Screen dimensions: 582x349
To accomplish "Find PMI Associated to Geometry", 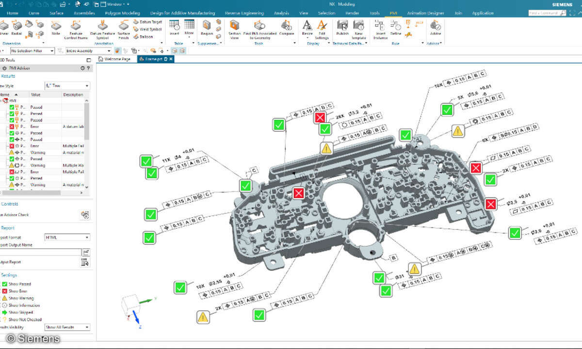I will 260,30.
